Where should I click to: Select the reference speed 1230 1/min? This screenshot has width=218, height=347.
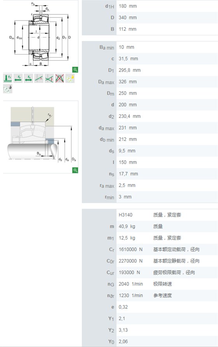click(131, 295)
